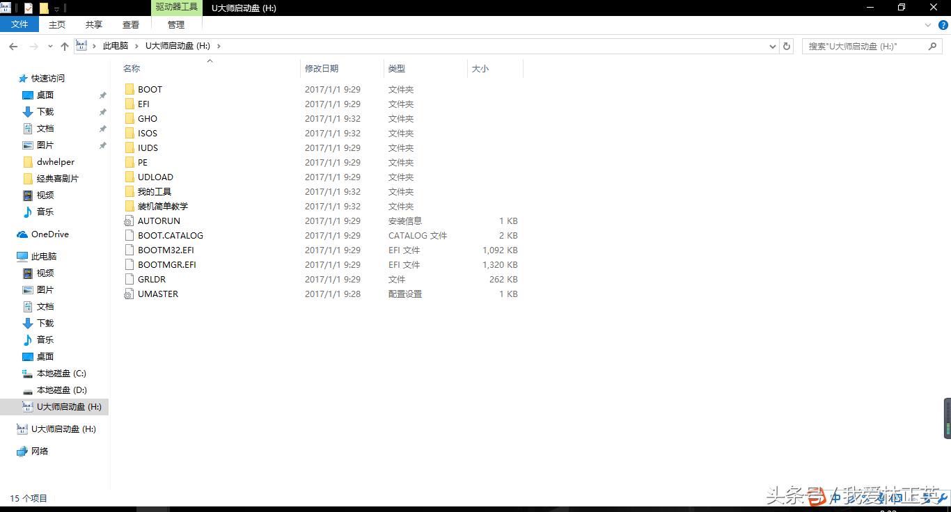Screen dimensions: 951x512
Task: Click the search magnifier in the search box
Action: (933, 46)
